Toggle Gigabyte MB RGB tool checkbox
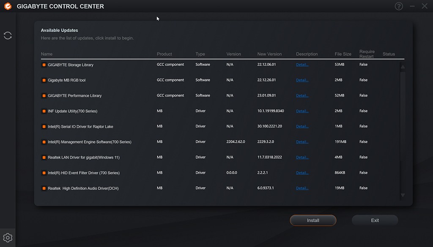Image resolution: width=433 pixels, height=247 pixels. click(x=44, y=80)
